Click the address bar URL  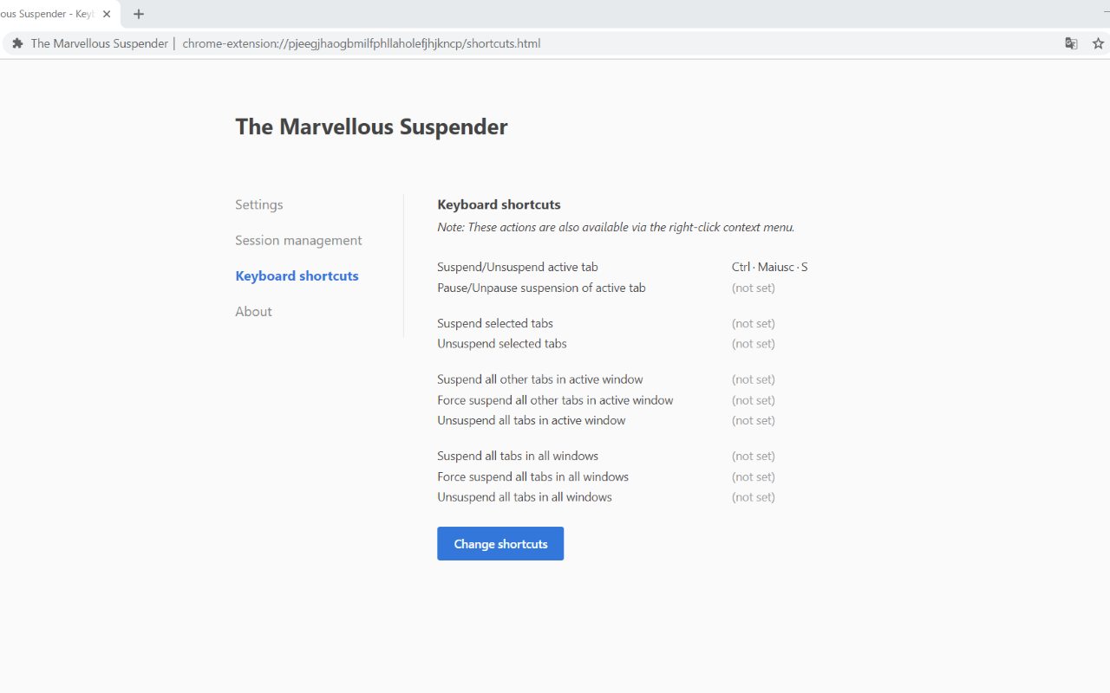(362, 42)
